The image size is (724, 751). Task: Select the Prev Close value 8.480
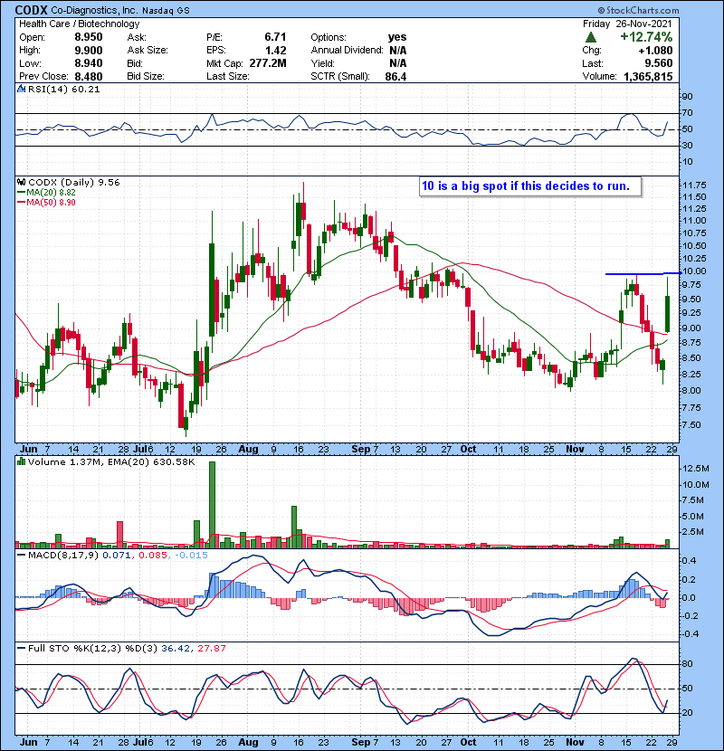[x=89, y=76]
